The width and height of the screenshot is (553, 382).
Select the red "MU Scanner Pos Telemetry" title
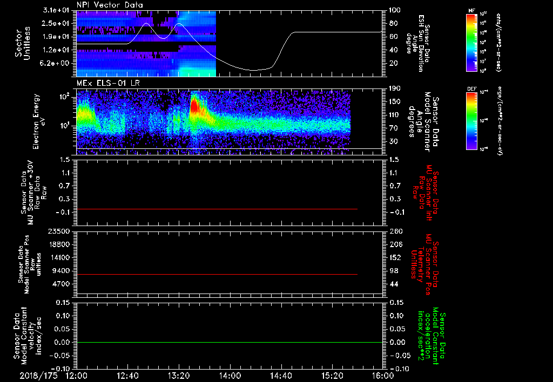(425, 264)
